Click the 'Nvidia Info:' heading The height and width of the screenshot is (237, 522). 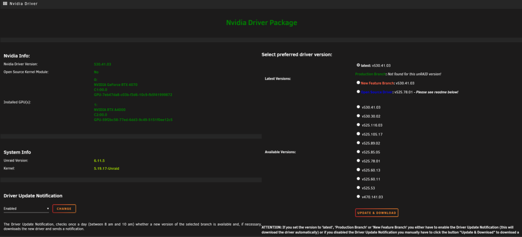pyautogui.click(x=17, y=56)
